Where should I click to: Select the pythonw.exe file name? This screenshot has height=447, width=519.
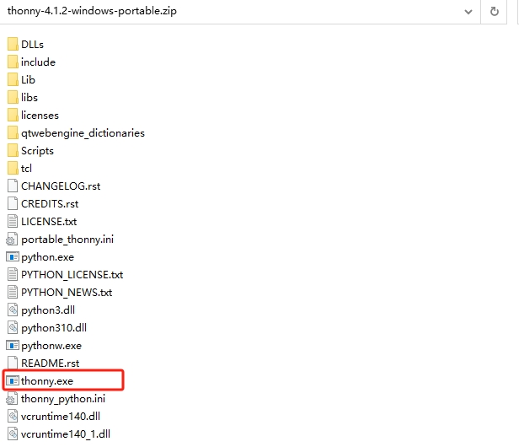click(51, 346)
